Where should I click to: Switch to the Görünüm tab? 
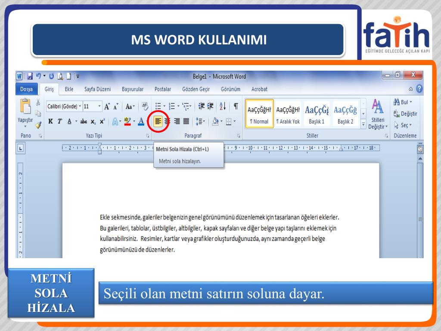[x=231, y=89]
